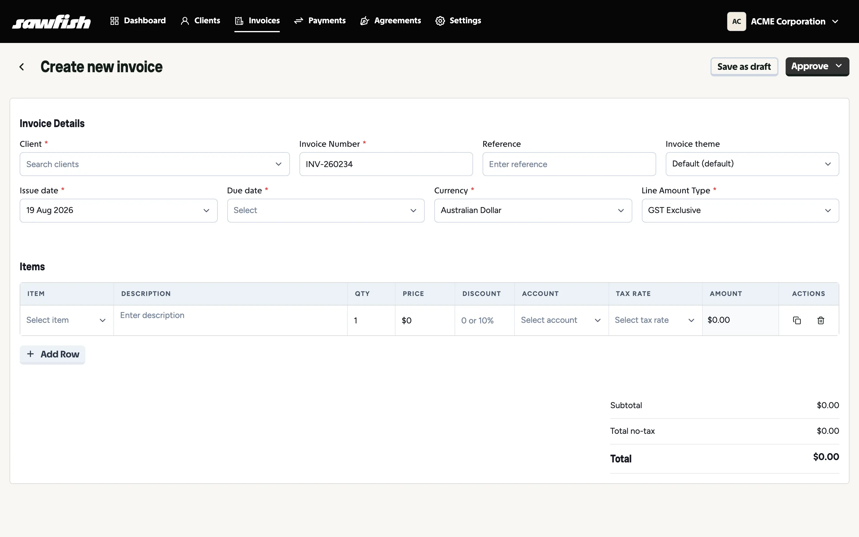This screenshot has width=859, height=537.
Task: Open the Issue date picker
Action: click(118, 211)
